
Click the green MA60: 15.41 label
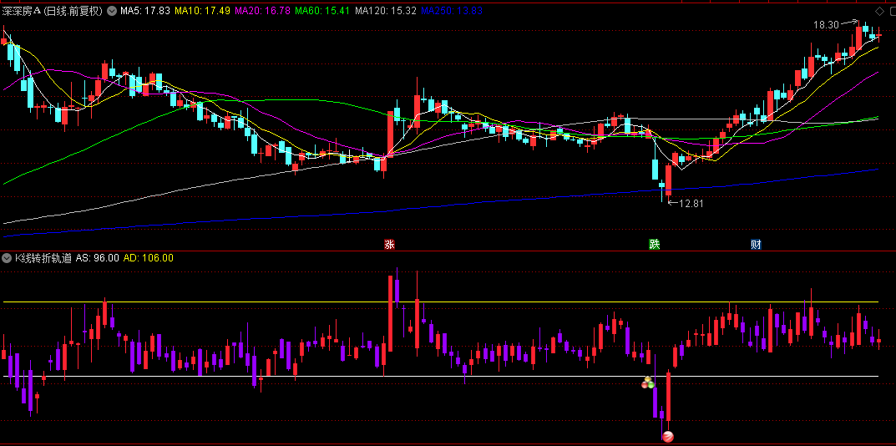323,11
